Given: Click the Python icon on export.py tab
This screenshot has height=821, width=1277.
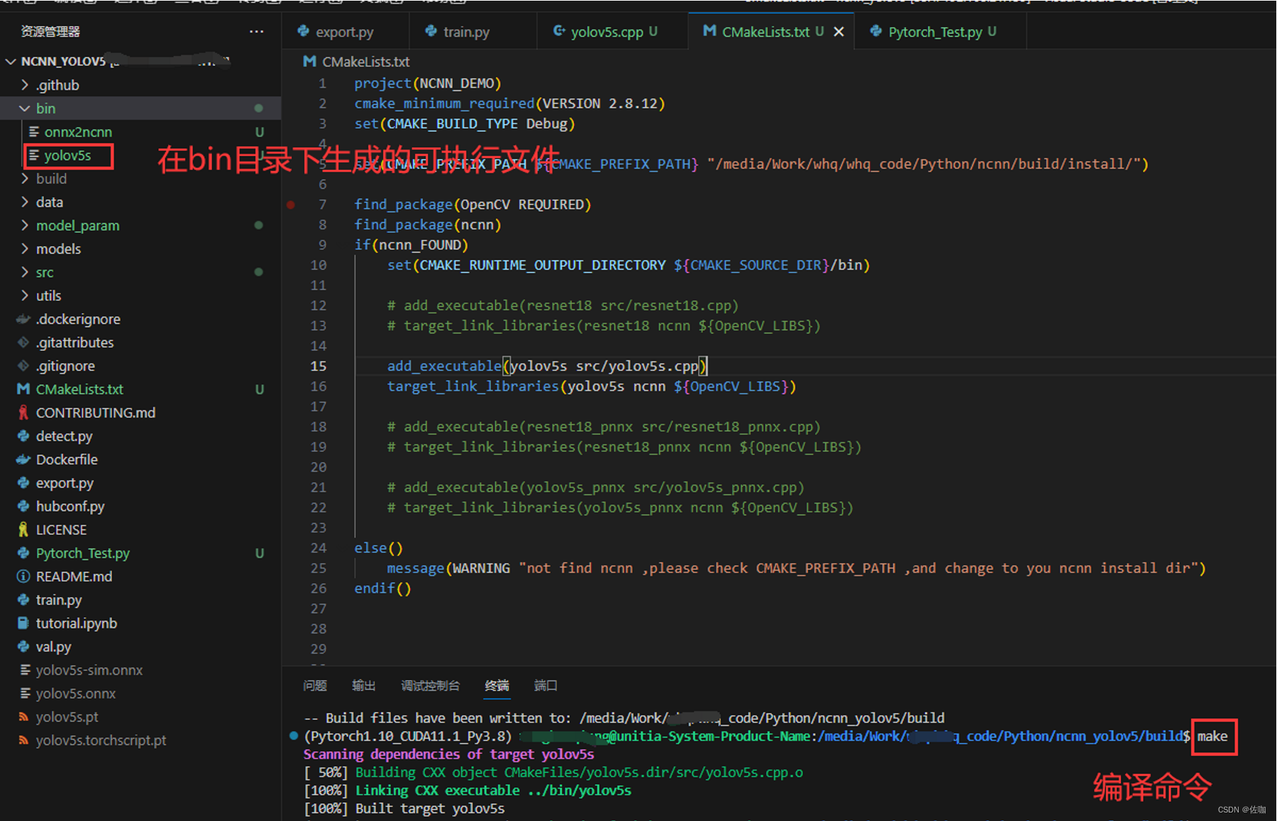Looking at the screenshot, I should pyautogui.click(x=304, y=31).
